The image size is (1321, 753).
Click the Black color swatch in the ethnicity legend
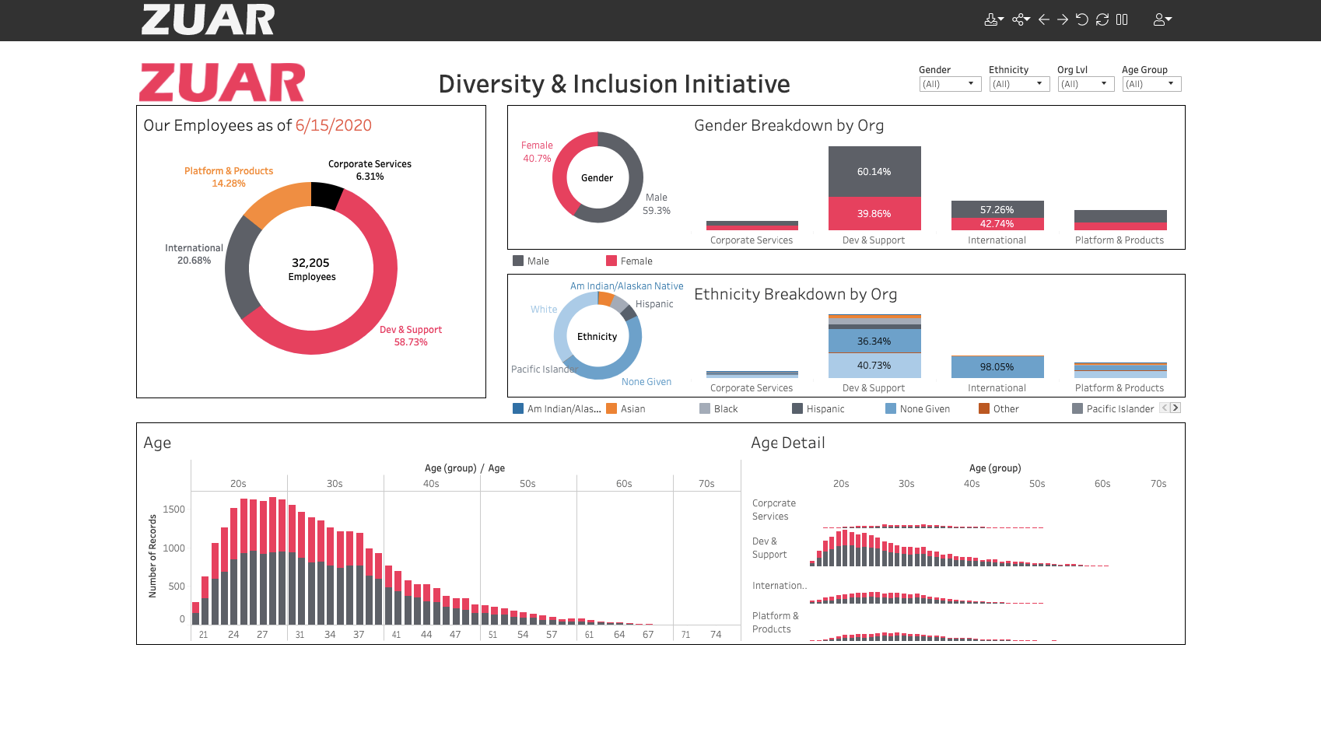703,408
